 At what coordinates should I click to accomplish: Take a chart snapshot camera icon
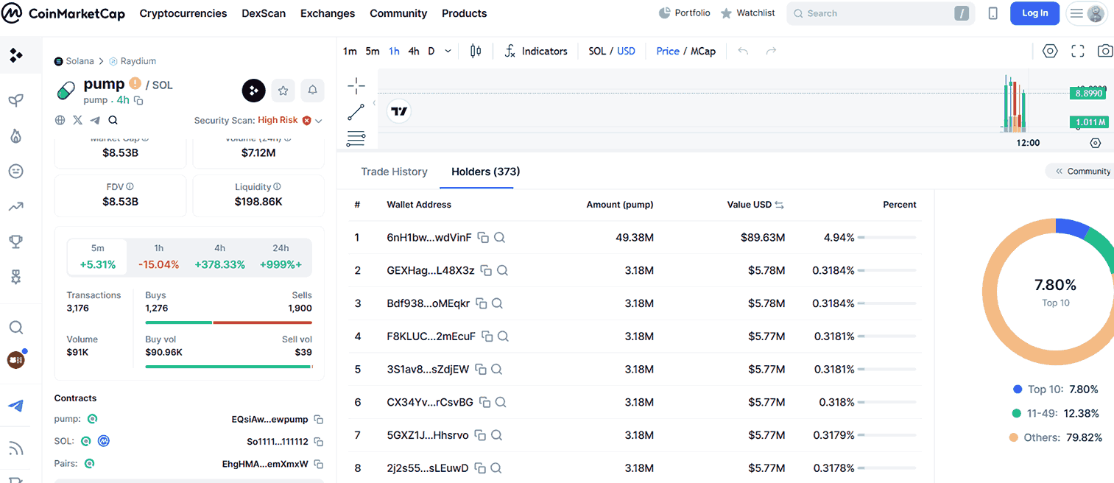1105,51
